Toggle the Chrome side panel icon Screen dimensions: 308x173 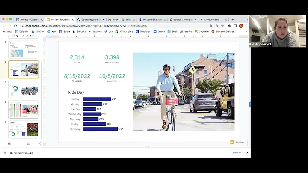pyautogui.click(x=235, y=26)
